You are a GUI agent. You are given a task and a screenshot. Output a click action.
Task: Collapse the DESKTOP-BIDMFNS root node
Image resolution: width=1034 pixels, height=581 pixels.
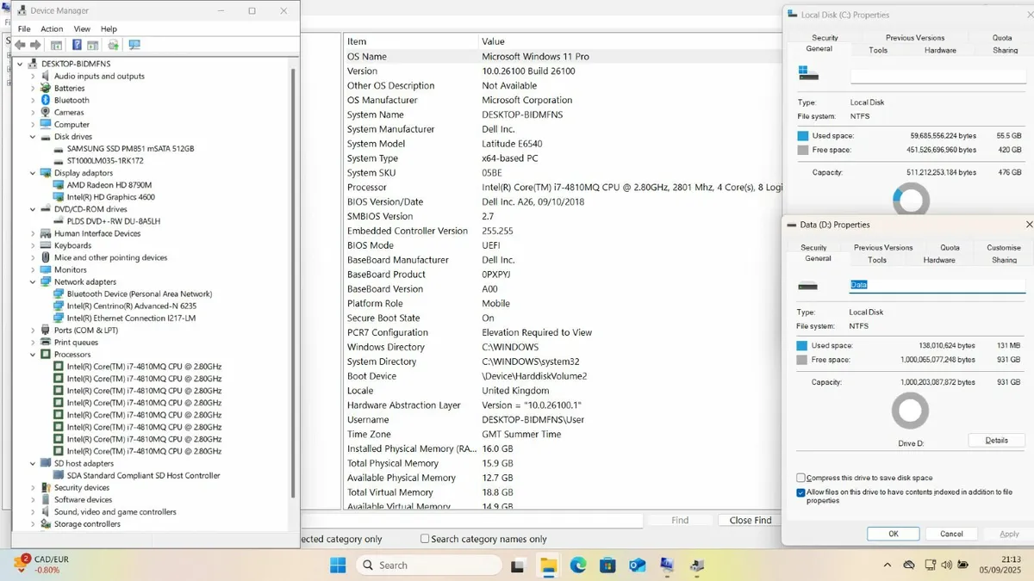21,64
